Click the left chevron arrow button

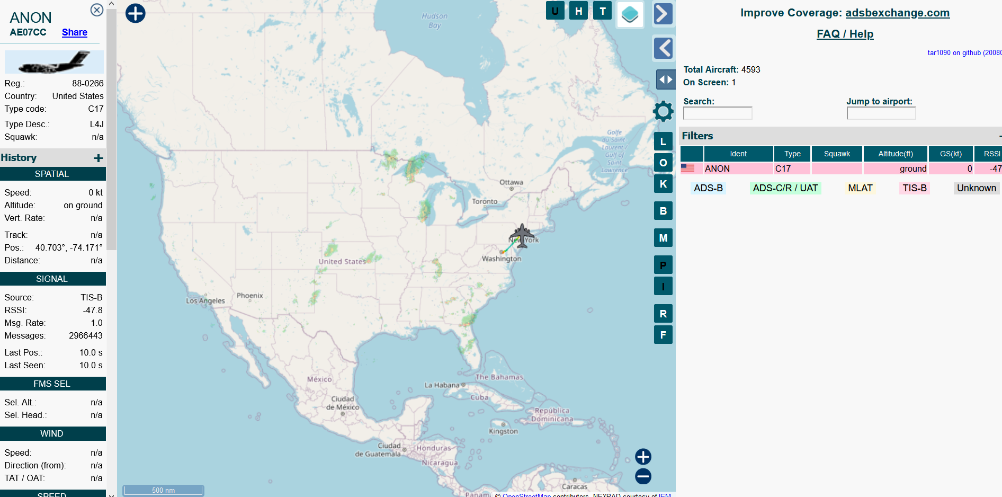pyautogui.click(x=663, y=48)
